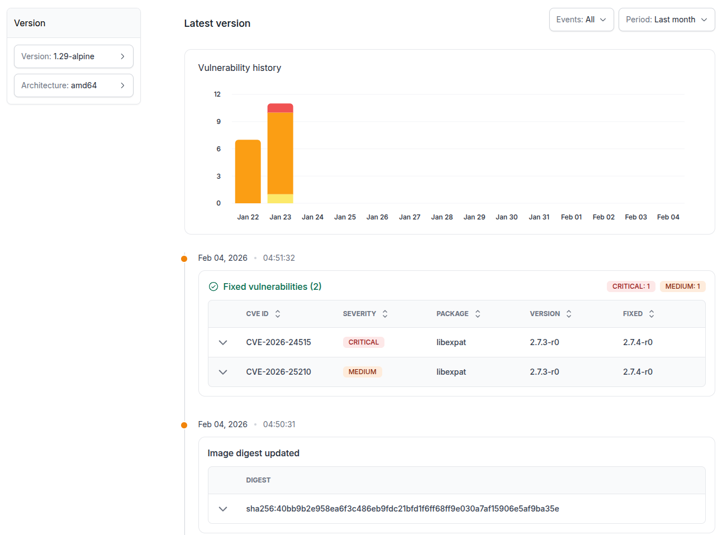Image resolution: width=727 pixels, height=535 pixels.
Task: Sort by Fixed column arrows
Action: point(652,314)
